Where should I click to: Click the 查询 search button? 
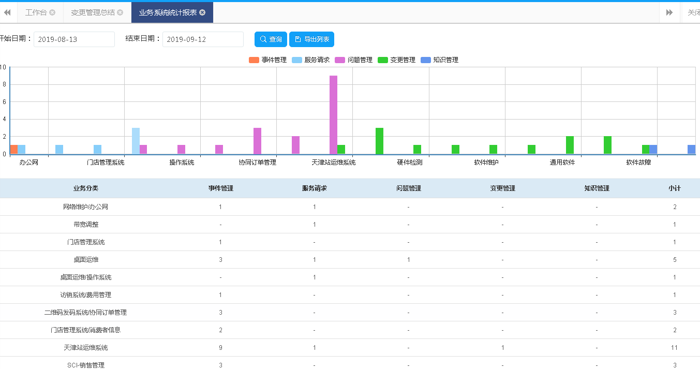pyautogui.click(x=271, y=39)
